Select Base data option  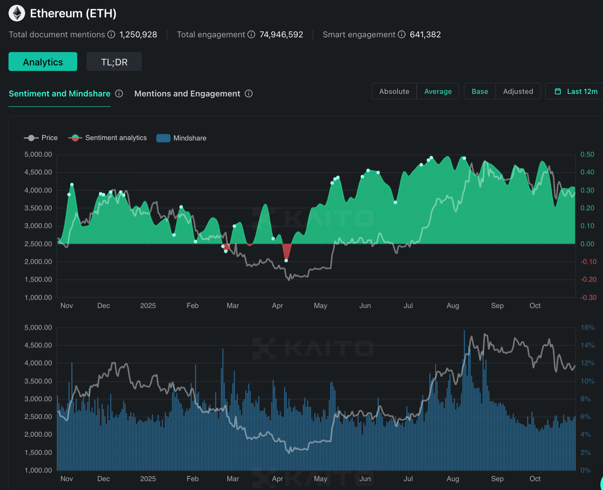[480, 91]
